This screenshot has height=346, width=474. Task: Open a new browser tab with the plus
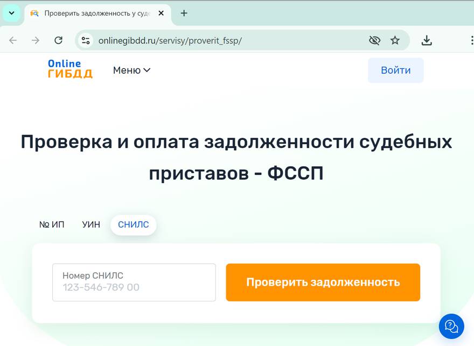click(x=184, y=13)
